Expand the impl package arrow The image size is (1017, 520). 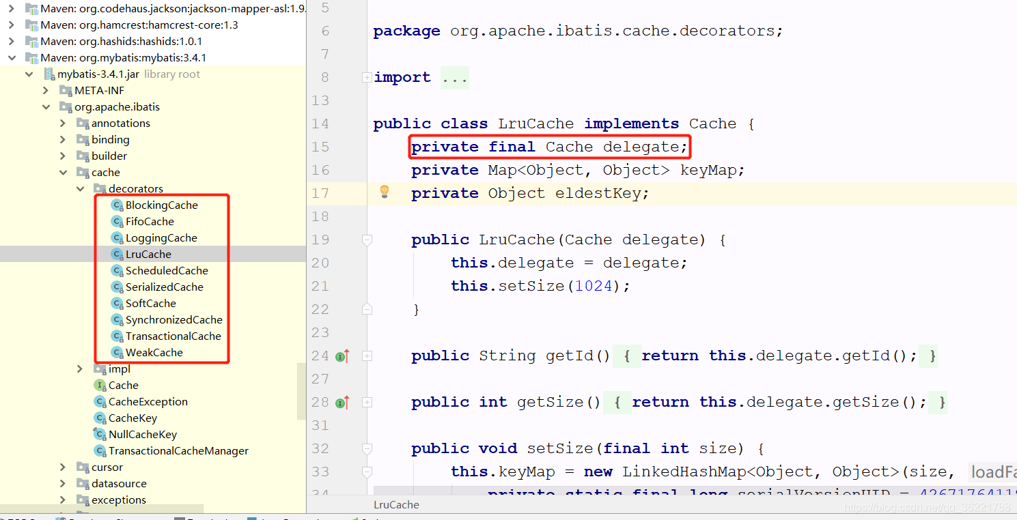[x=81, y=369]
